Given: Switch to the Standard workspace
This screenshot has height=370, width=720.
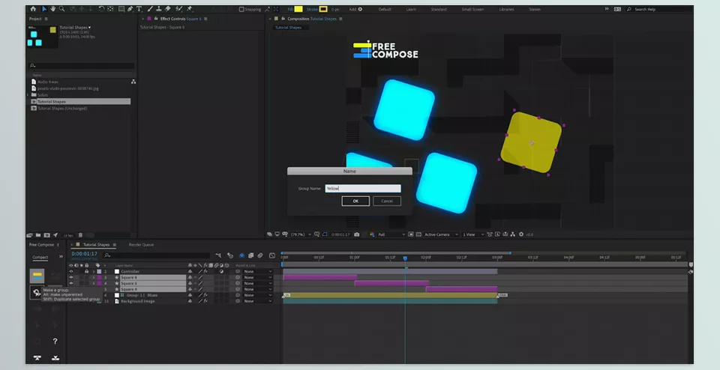Looking at the screenshot, I should click(439, 9).
